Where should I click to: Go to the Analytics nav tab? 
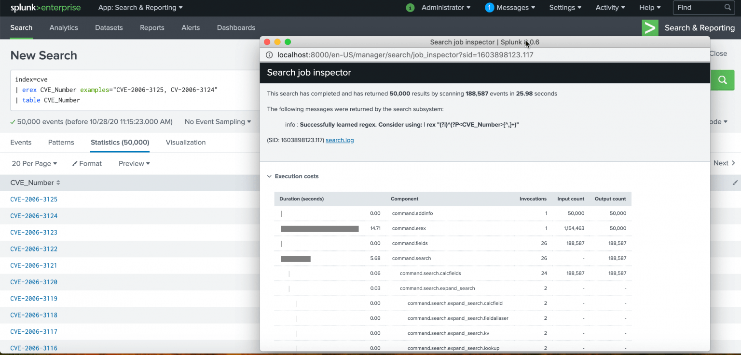(x=64, y=28)
